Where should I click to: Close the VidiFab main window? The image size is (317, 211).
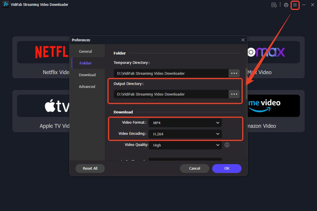tap(312, 5)
